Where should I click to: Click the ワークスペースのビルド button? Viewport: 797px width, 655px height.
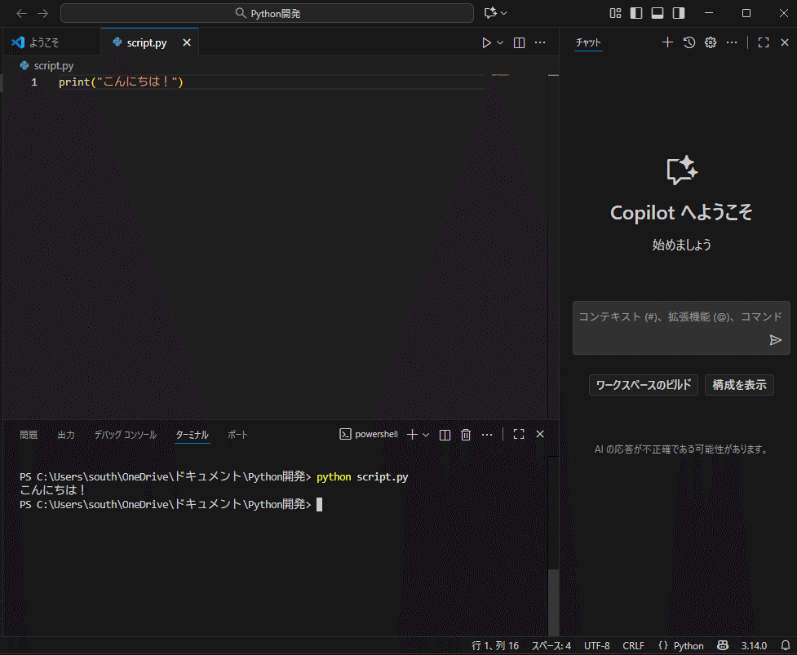tap(643, 384)
